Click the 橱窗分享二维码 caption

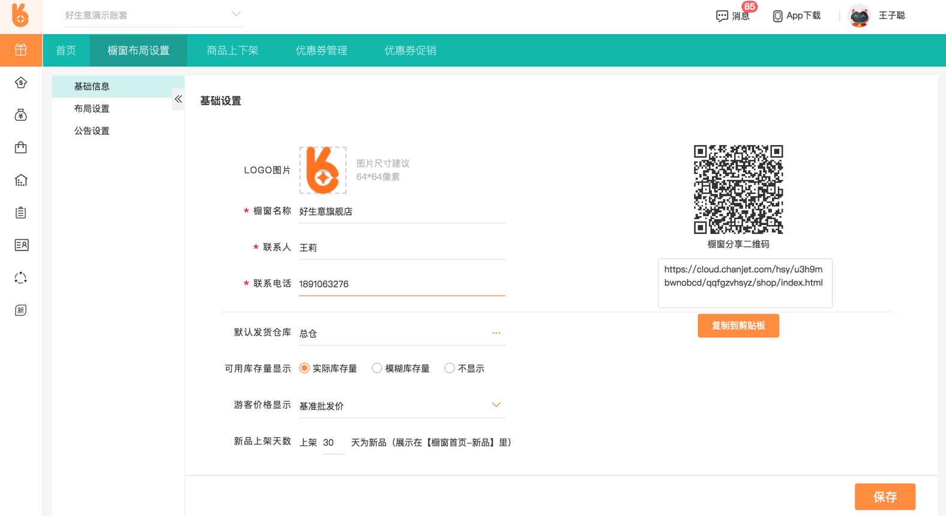[x=738, y=244]
